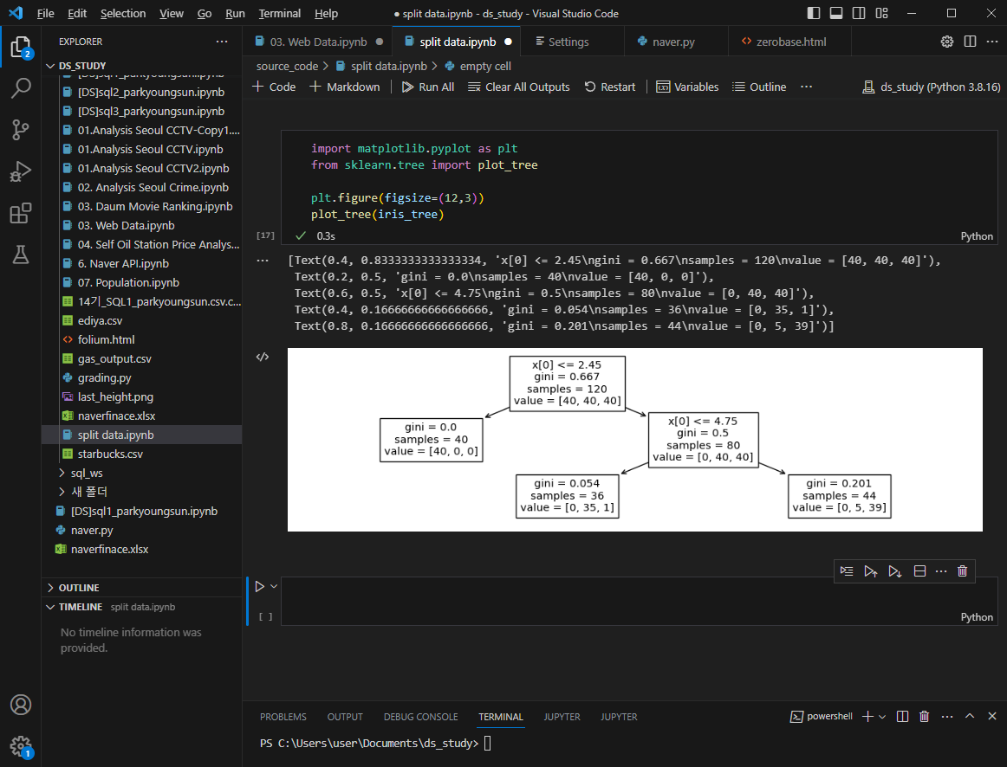This screenshot has height=767, width=1007.
Task: Click Clear All Outputs
Action: click(x=519, y=87)
